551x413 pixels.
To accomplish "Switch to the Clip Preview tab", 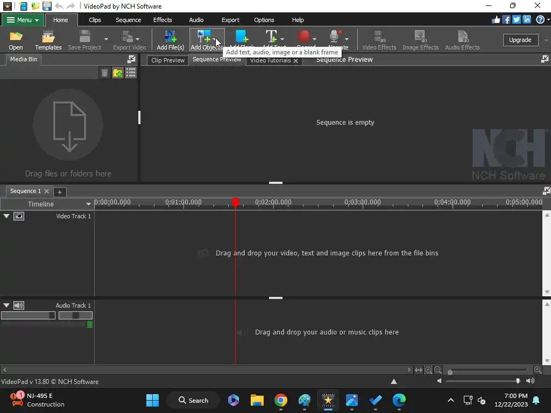I will click(x=168, y=60).
